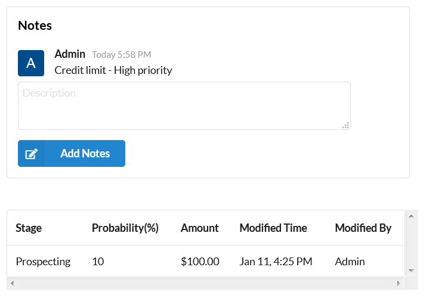This screenshot has height=298, width=426.
Task: Click the Modified By column header
Action: 363,228
